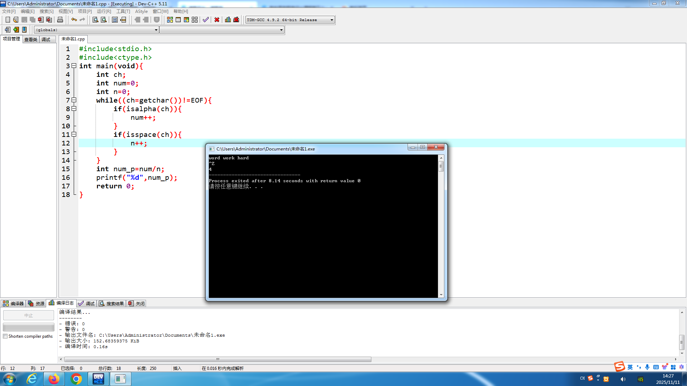Collapse the main function fold on line 3
Screen dimensions: 687x386
pyautogui.click(x=74, y=66)
